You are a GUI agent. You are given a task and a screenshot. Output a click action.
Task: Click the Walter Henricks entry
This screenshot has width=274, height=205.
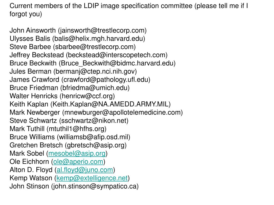pos(62,96)
